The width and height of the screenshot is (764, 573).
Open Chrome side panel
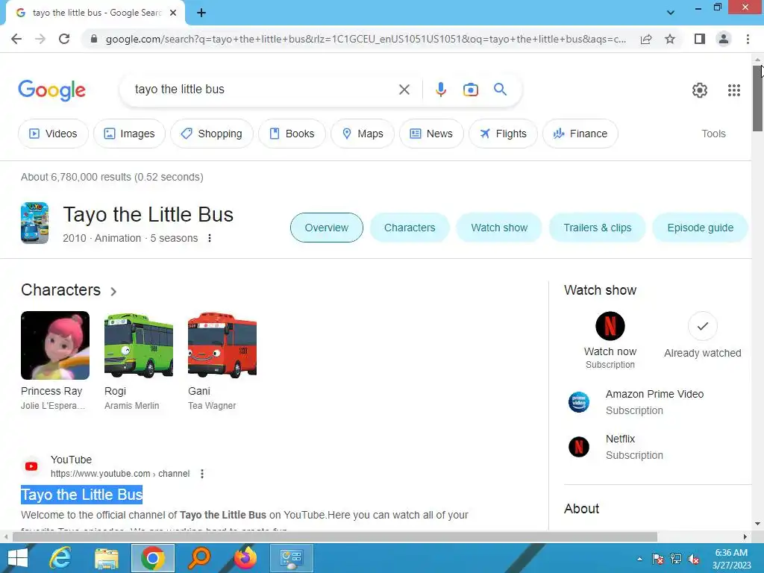click(700, 39)
